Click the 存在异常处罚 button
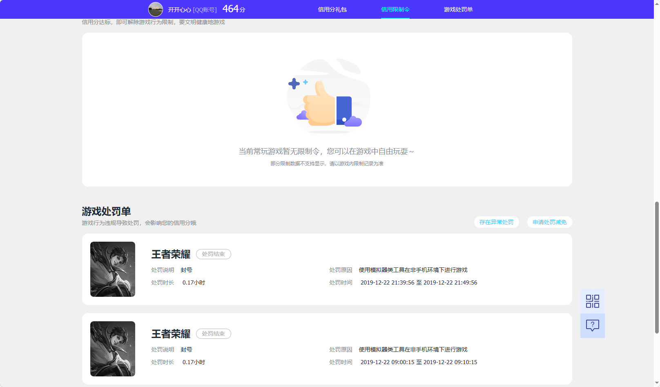The image size is (660, 387). (x=496, y=222)
